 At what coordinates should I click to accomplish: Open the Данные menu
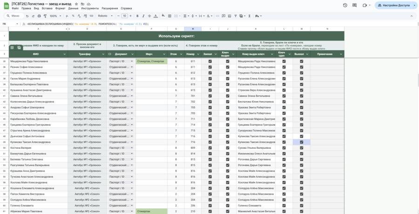coord(73,8)
